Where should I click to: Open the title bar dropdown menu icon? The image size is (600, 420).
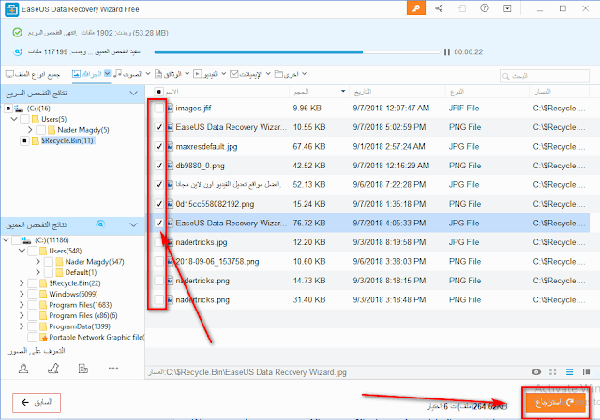click(x=507, y=8)
